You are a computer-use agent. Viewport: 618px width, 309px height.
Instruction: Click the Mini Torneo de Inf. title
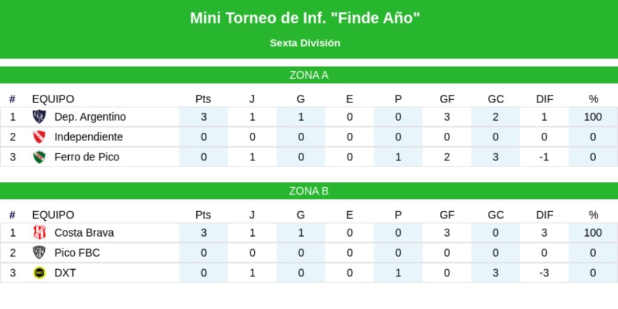click(305, 18)
